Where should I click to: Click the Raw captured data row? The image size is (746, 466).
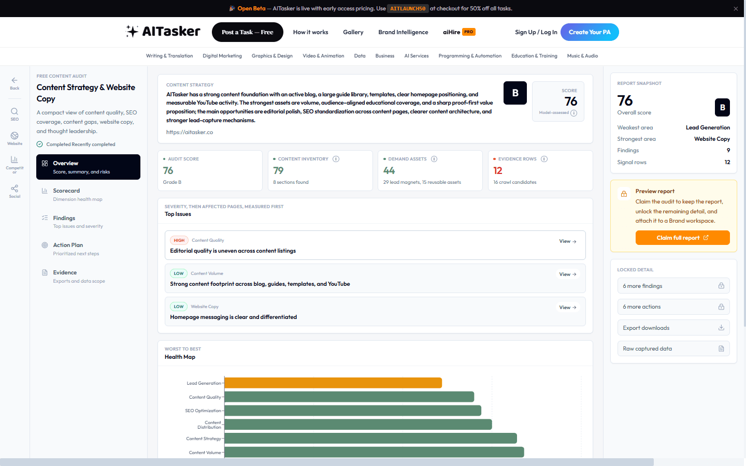tap(673, 348)
